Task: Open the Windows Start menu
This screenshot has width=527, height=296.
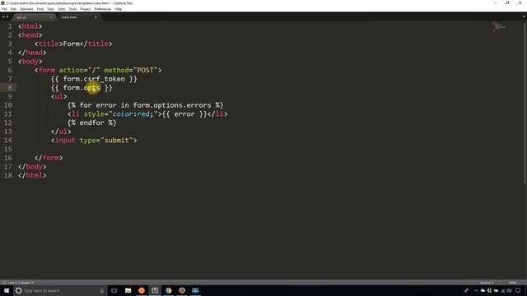Action: (7, 290)
